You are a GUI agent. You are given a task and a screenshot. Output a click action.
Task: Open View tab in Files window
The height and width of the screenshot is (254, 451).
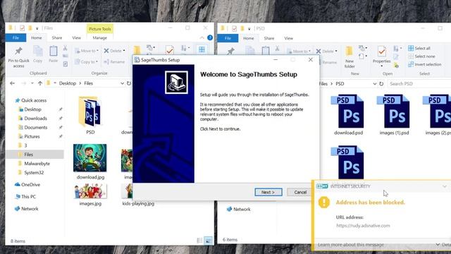[x=77, y=37]
